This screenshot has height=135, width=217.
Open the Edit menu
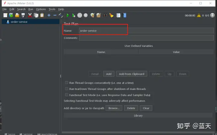pos(12,9)
